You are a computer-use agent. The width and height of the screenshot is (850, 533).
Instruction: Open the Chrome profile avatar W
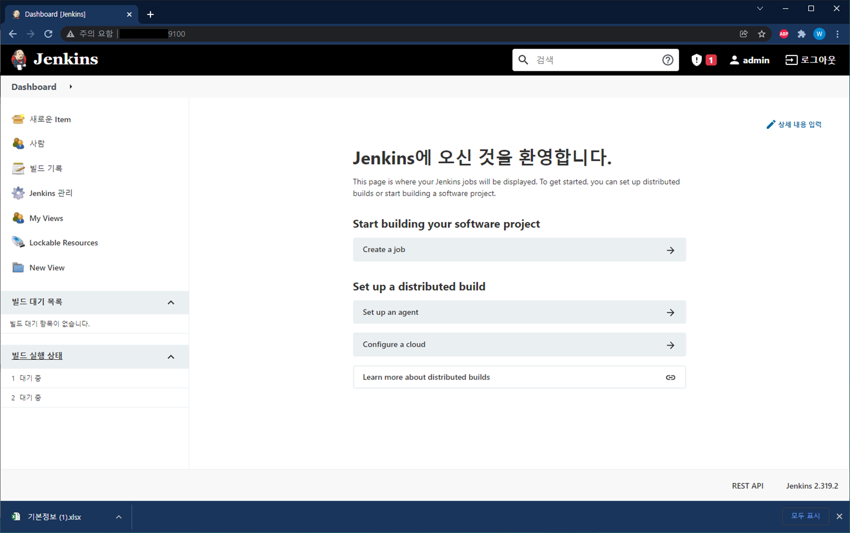click(x=819, y=34)
